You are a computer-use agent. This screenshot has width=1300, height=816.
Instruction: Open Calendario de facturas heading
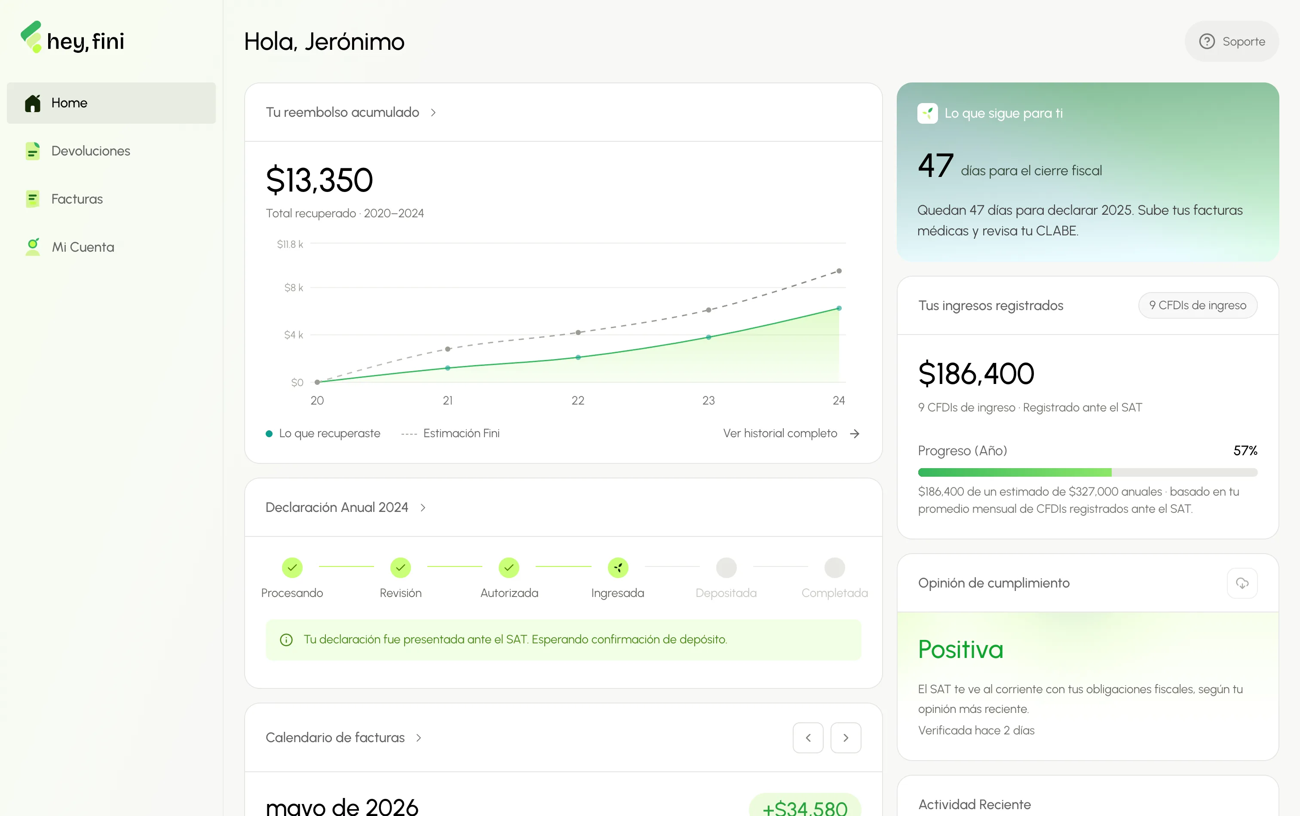[335, 738]
